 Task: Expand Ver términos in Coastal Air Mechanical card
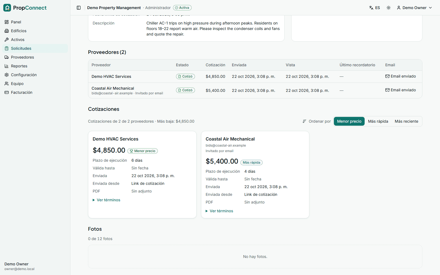219,211
